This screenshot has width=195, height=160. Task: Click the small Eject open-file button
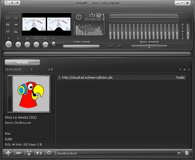(54, 44)
